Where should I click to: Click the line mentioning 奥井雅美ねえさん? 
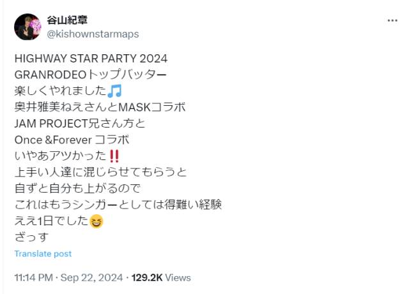(x=100, y=107)
